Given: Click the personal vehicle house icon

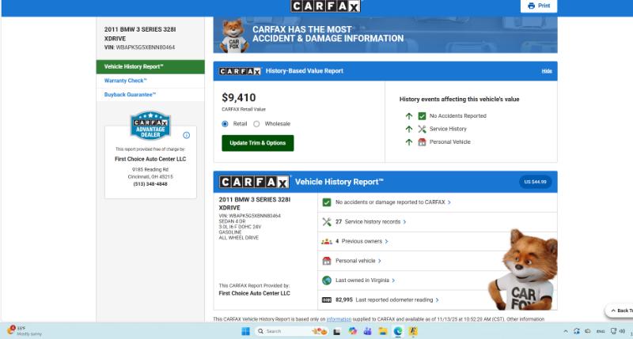Looking at the screenshot, I should point(326,261).
